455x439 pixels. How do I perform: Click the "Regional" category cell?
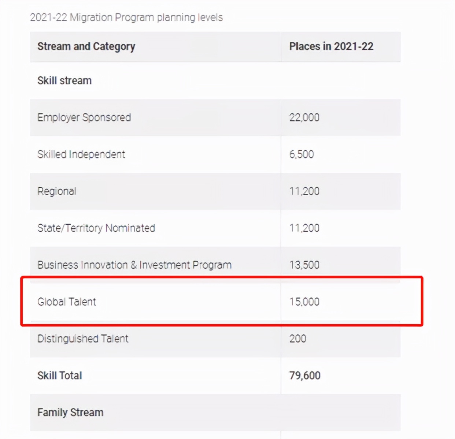(57, 191)
